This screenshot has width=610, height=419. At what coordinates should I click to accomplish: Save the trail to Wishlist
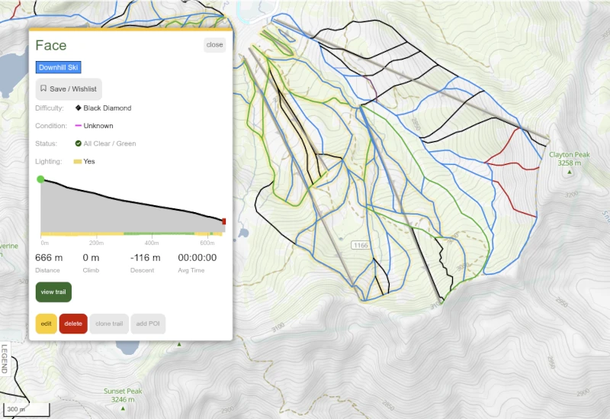[x=69, y=89]
